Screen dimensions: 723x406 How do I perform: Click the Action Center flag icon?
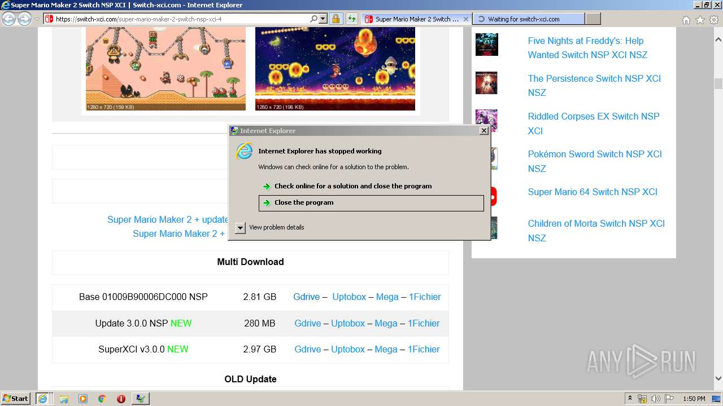tap(669, 399)
